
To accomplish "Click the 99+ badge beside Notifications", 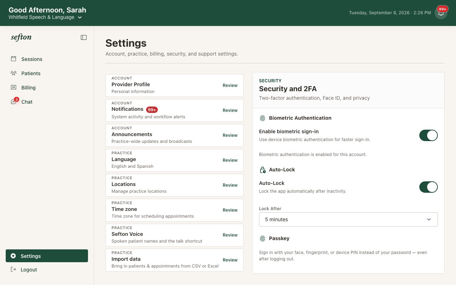I will click(152, 110).
